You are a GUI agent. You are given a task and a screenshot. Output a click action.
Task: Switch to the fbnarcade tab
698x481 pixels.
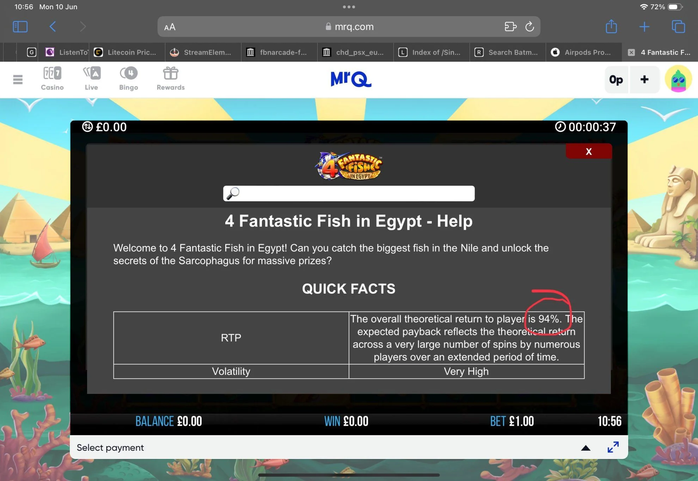279,53
